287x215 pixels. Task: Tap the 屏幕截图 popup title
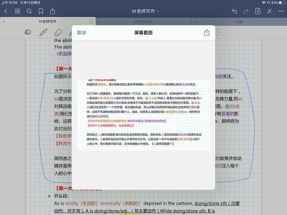pyautogui.click(x=143, y=33)
